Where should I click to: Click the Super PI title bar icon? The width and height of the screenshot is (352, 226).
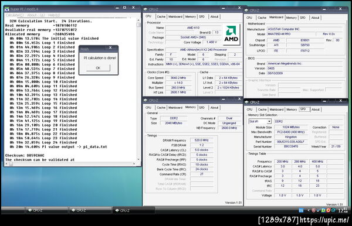[7, 9]
